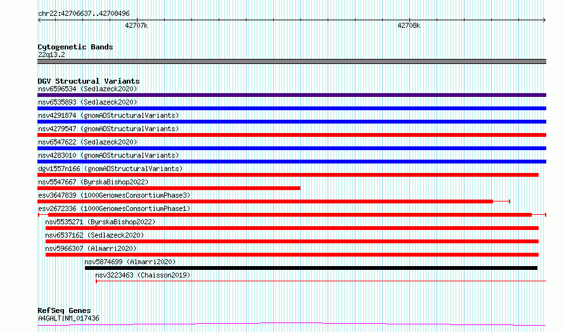Click the blue nsv6535893 variant bar
The image size is (564, 332).
tap(292, 108)
